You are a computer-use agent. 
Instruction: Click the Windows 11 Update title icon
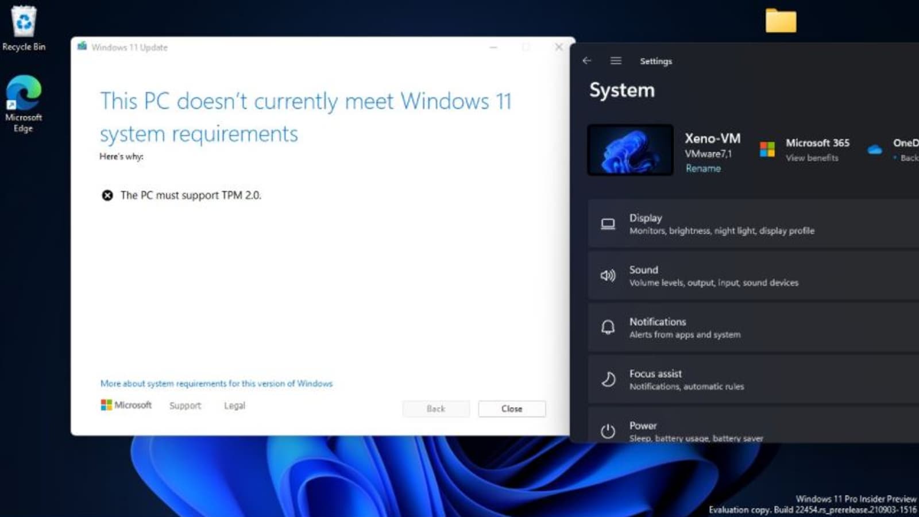82,47
